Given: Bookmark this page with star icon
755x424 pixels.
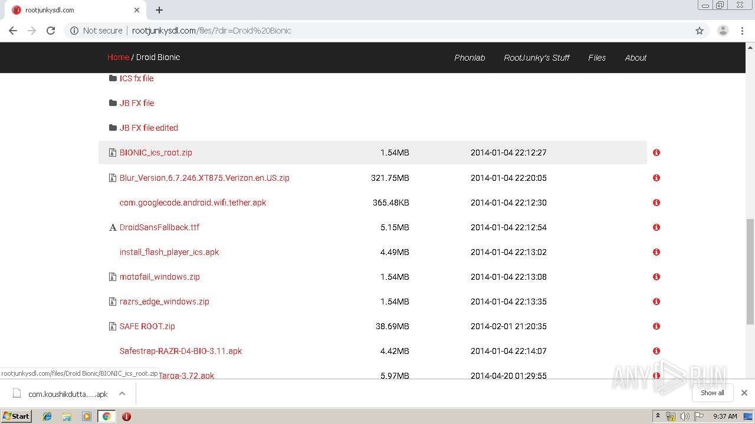Looking at the screenshot, I should [x=700, y=31].
